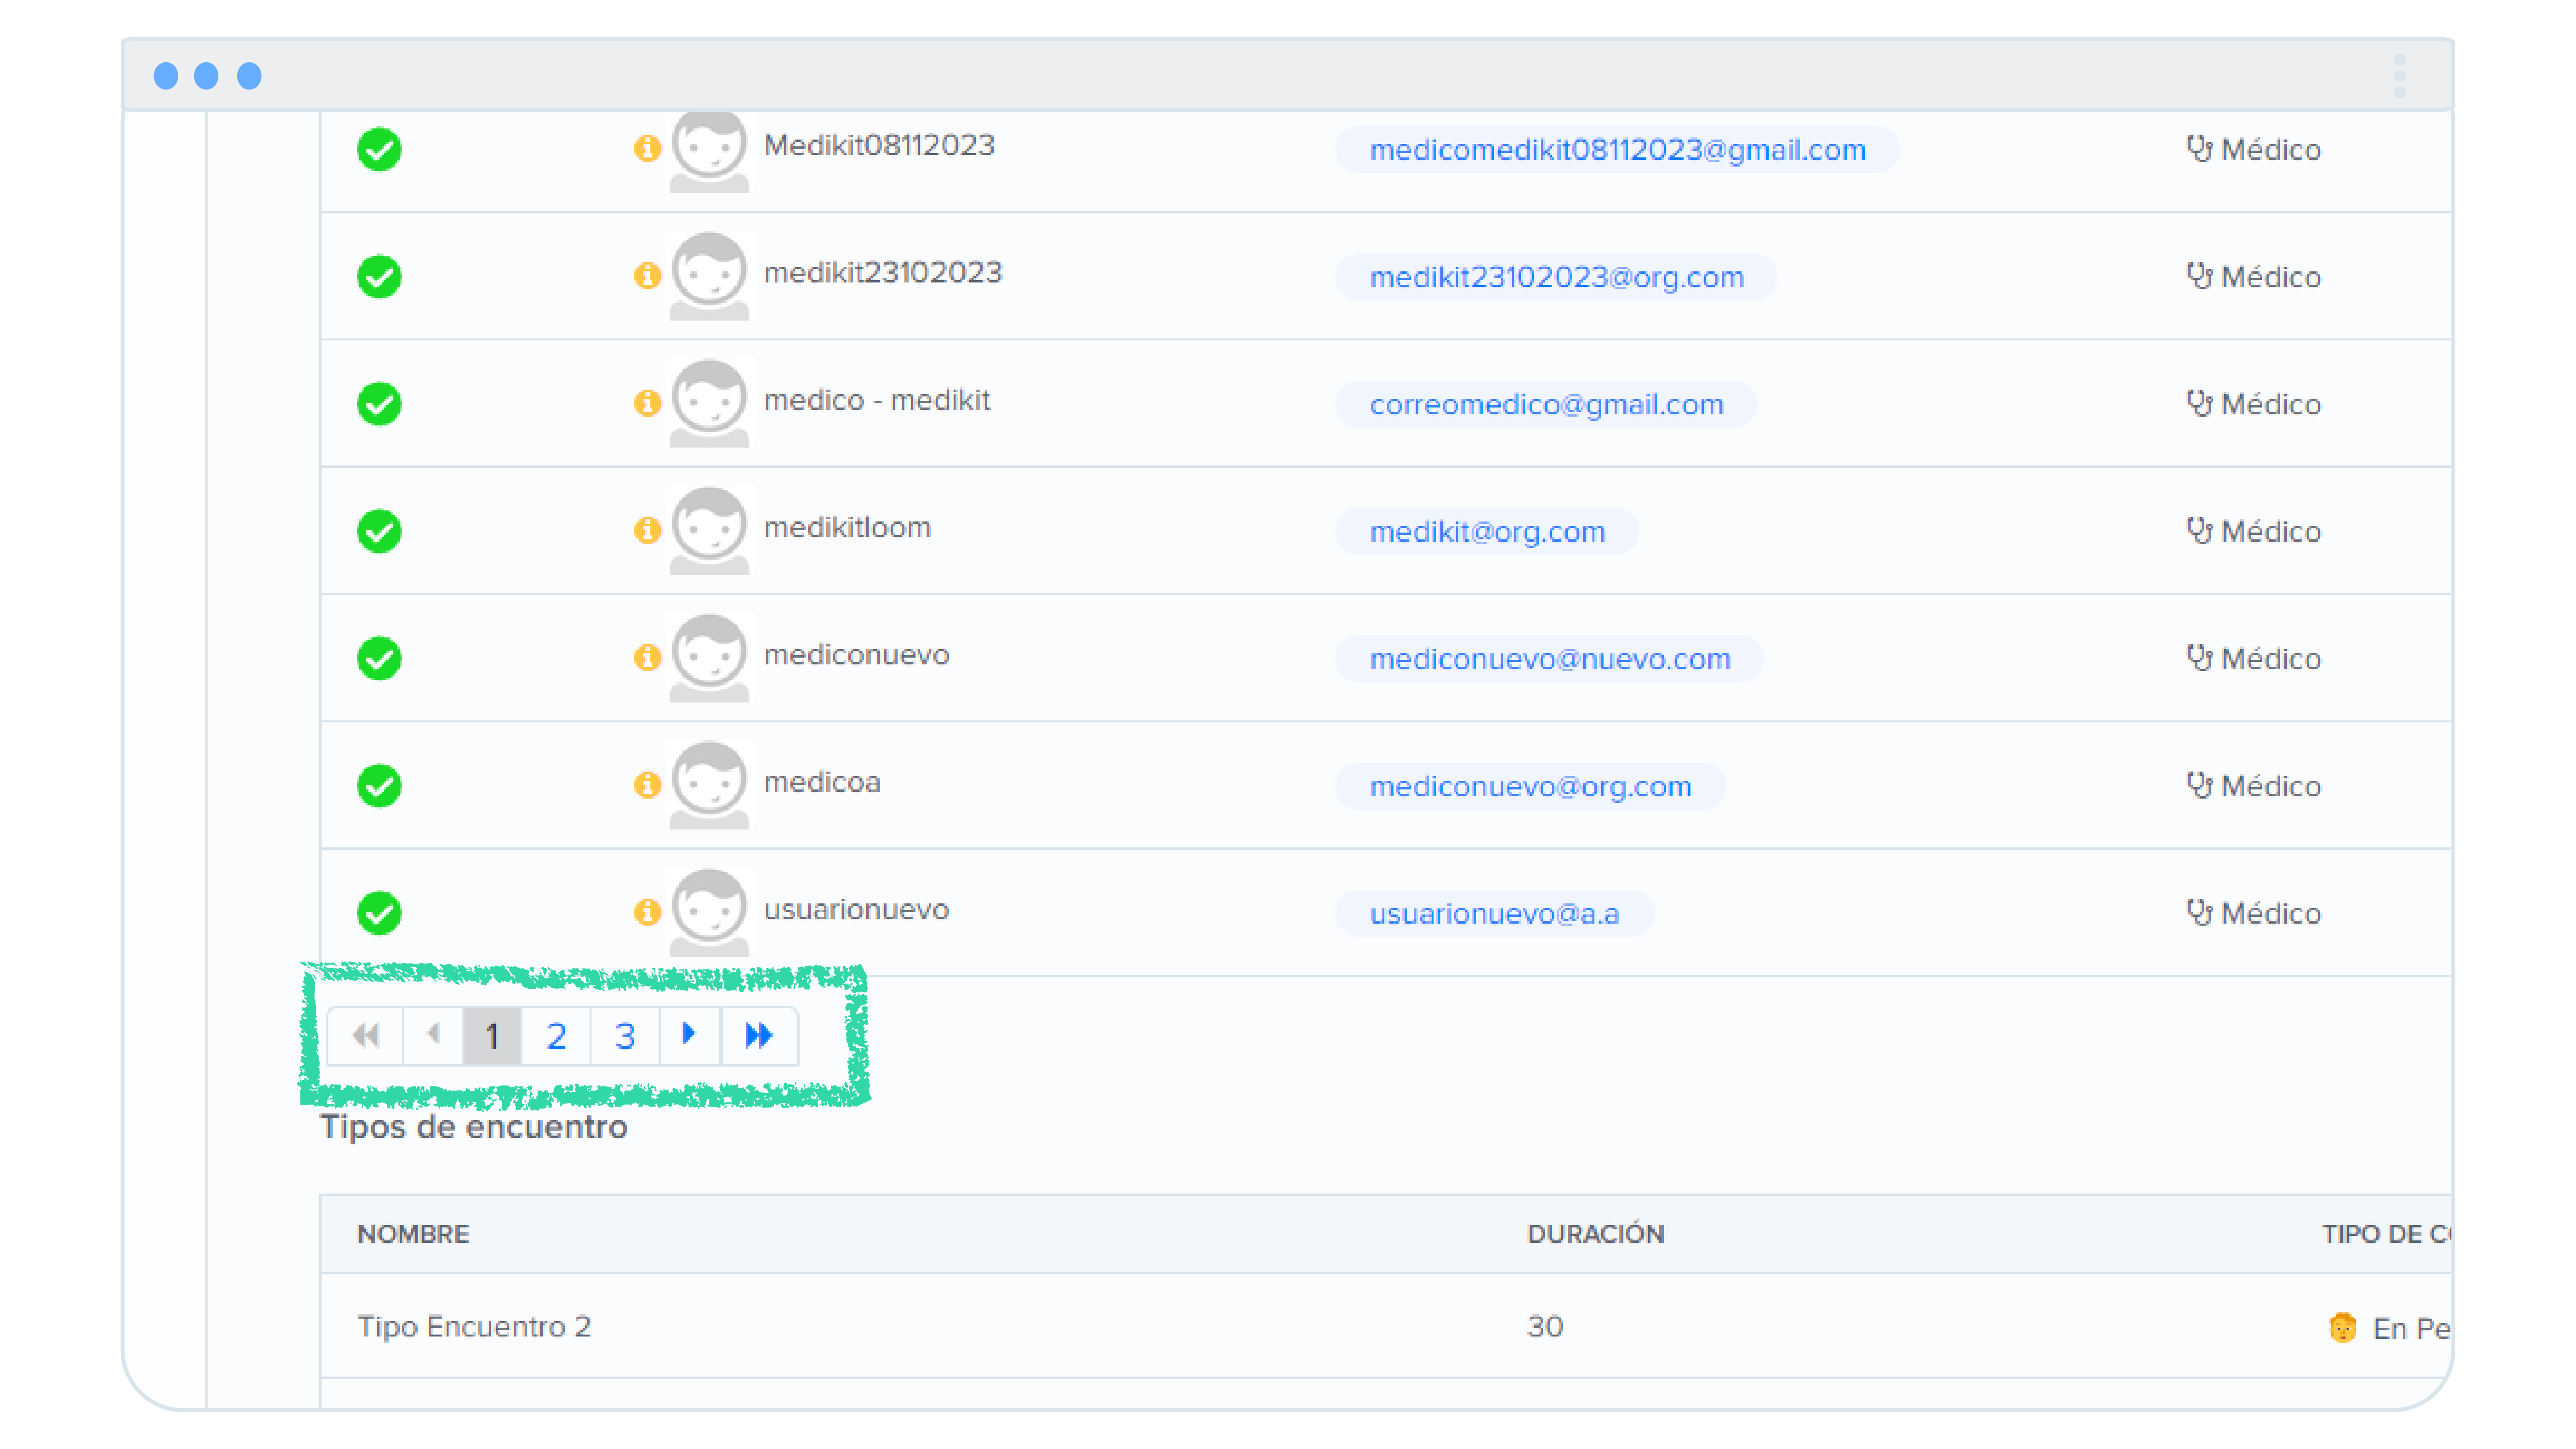Go to previous page with left arrow
The image size is (2576, 1449).
pyautogui.click(x=433, y=1034)
